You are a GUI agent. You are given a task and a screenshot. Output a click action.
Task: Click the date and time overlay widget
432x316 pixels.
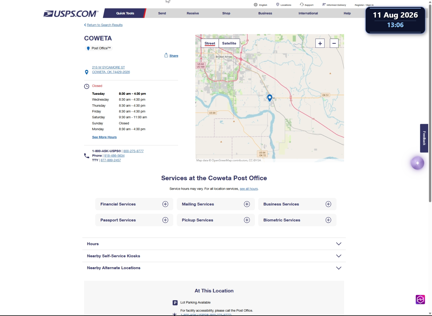click(x=395, y=20)
